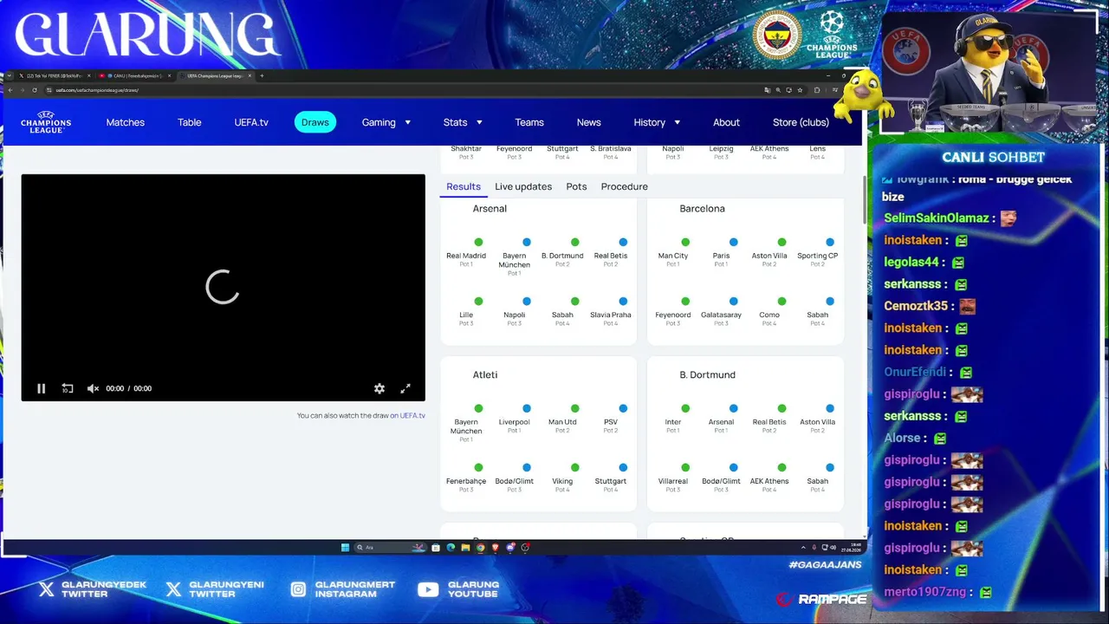Image resolution: width=1109 pixels, height=624 pixels.
Task: Click Bayern München under Arsenal card
Action: 515,260
